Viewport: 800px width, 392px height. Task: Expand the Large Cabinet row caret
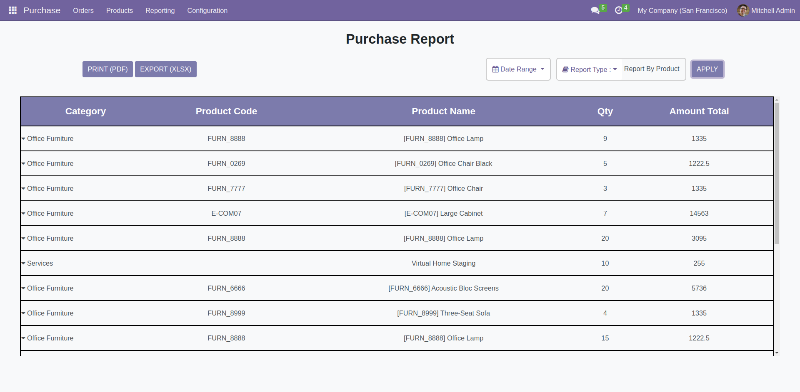point(23,213)
